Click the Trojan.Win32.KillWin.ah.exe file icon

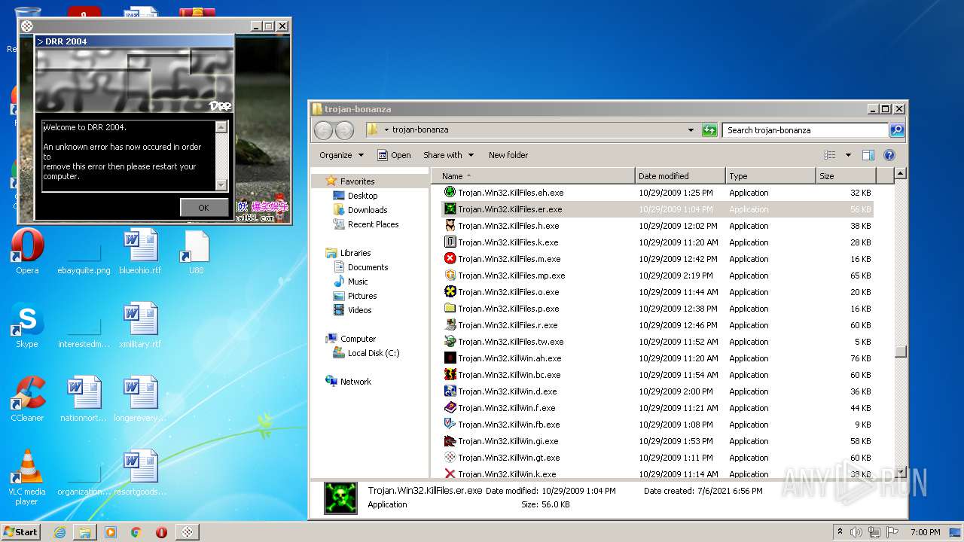pyautogui.click(x=450, y=358)
